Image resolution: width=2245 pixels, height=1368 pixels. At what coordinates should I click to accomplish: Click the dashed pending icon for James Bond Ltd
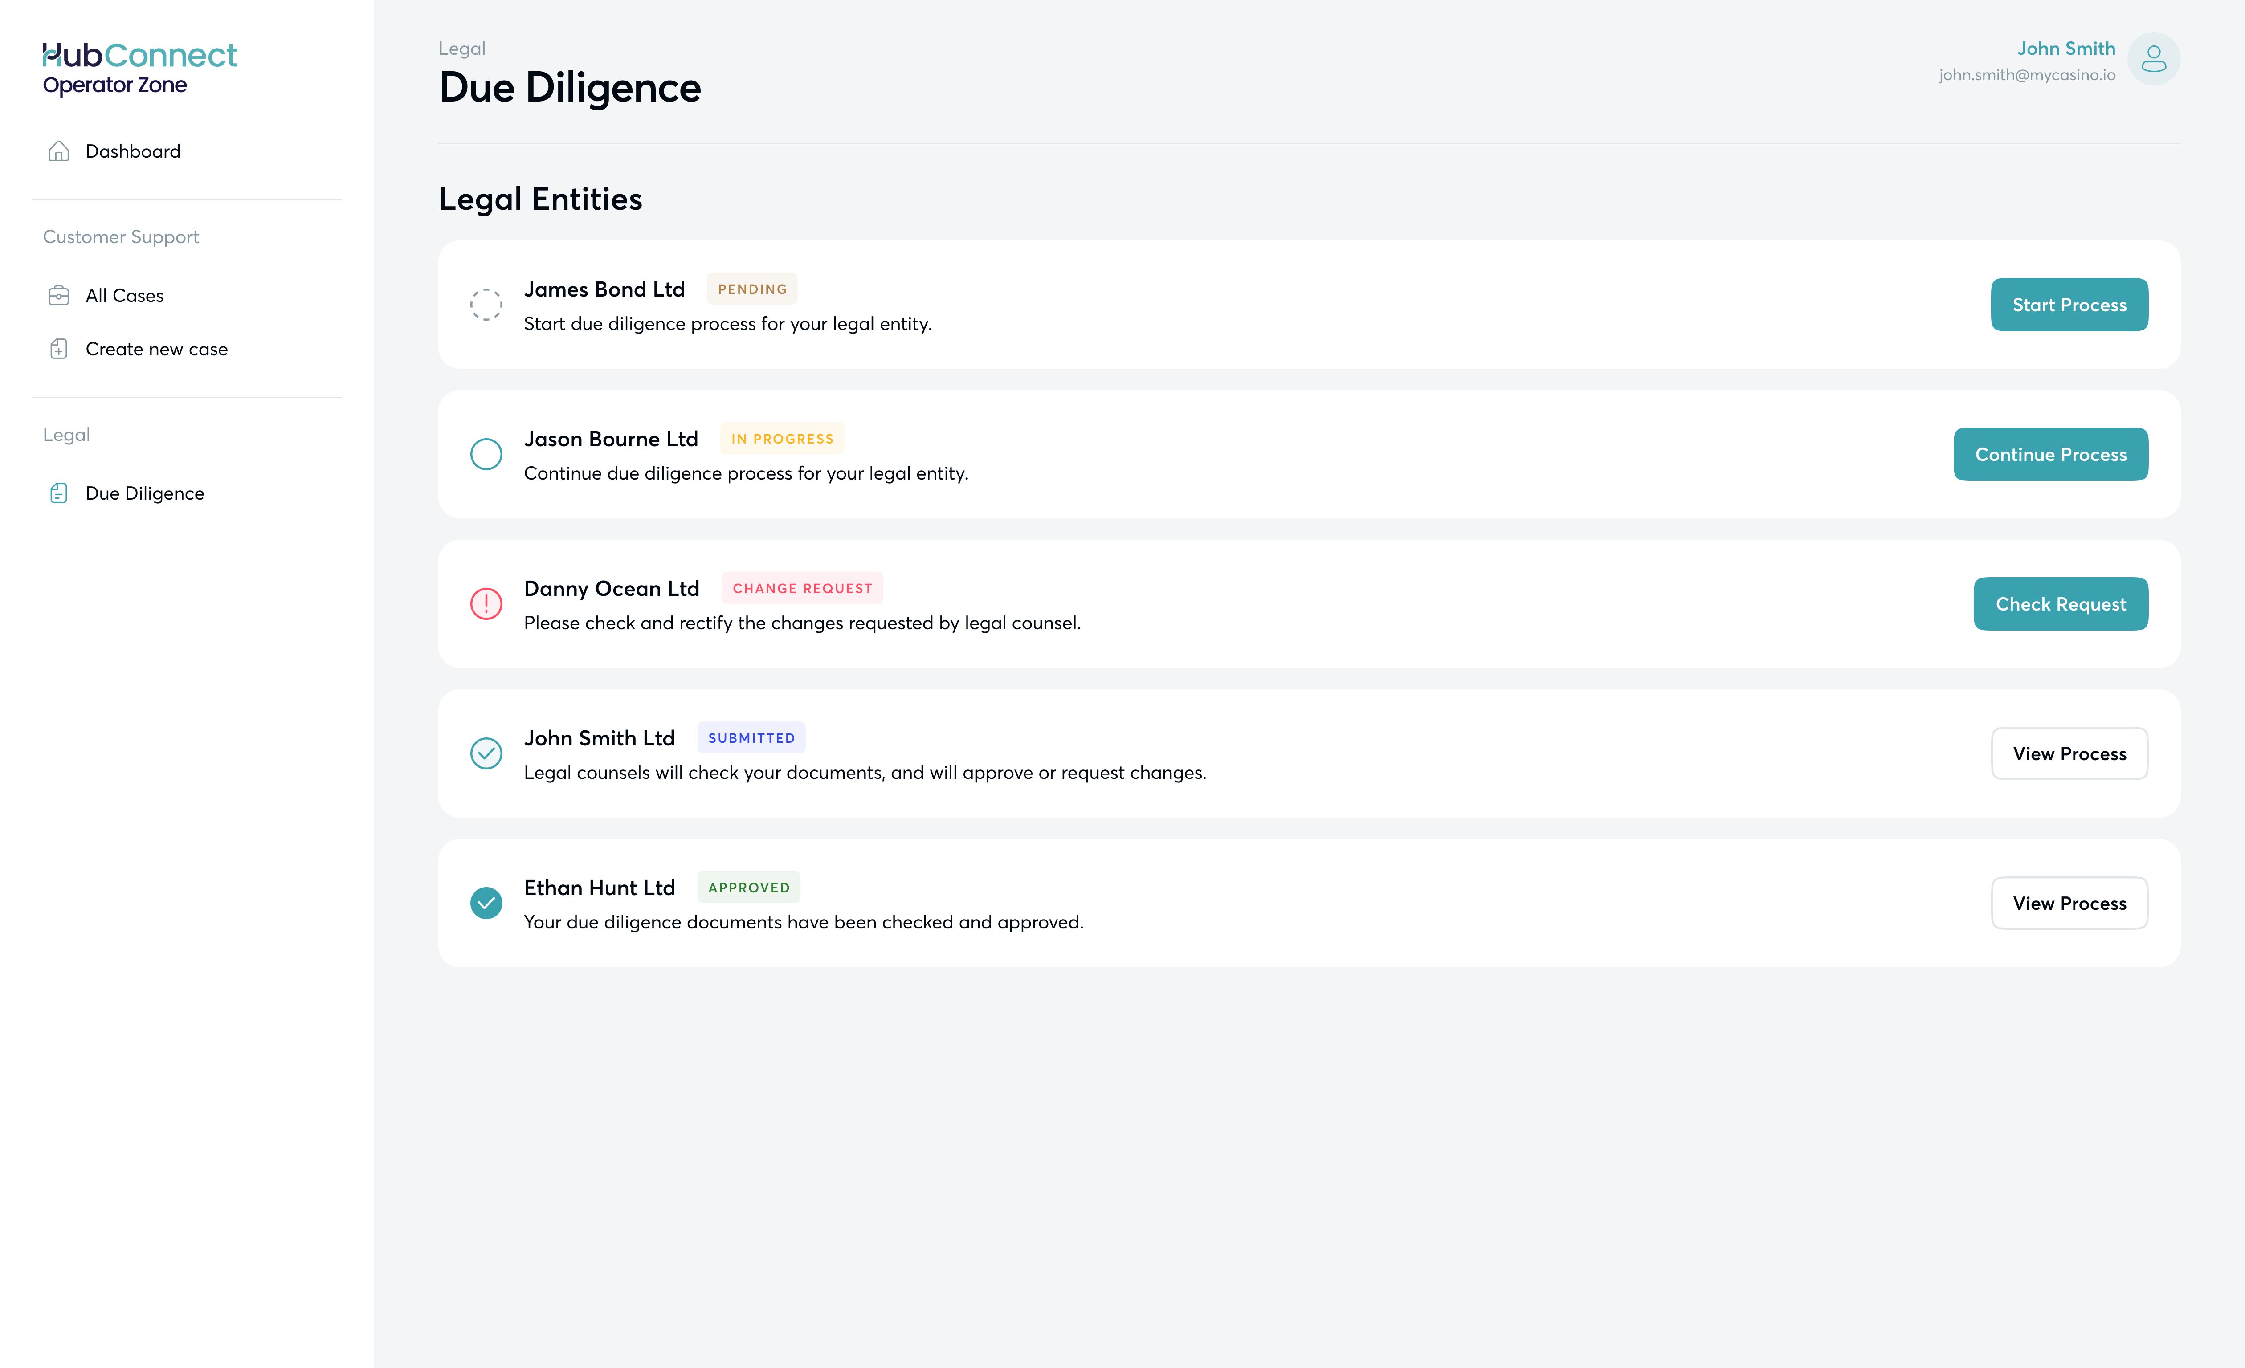point(486,304)
